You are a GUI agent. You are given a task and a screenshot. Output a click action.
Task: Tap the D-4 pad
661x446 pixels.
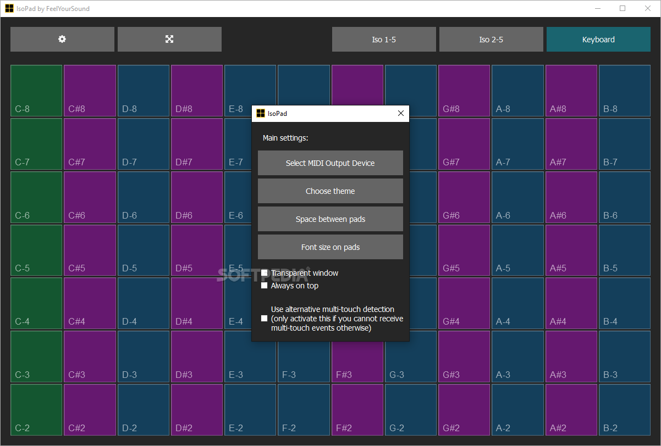pos(144,304)
